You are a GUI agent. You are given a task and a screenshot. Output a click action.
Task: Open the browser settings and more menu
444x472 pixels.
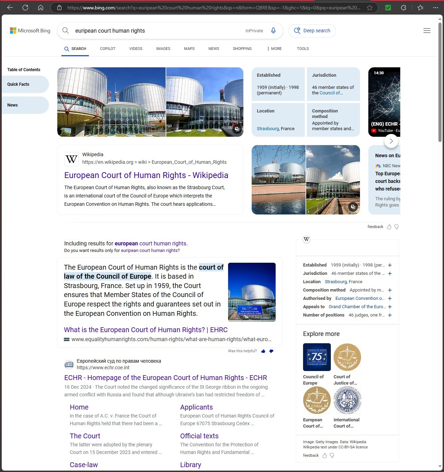pos(436,7)
